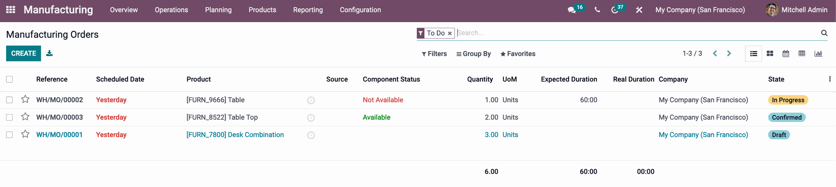Open order WH/MO/00001 link
Viewport: 836px width, 187px height.
[x=59, y=135]
